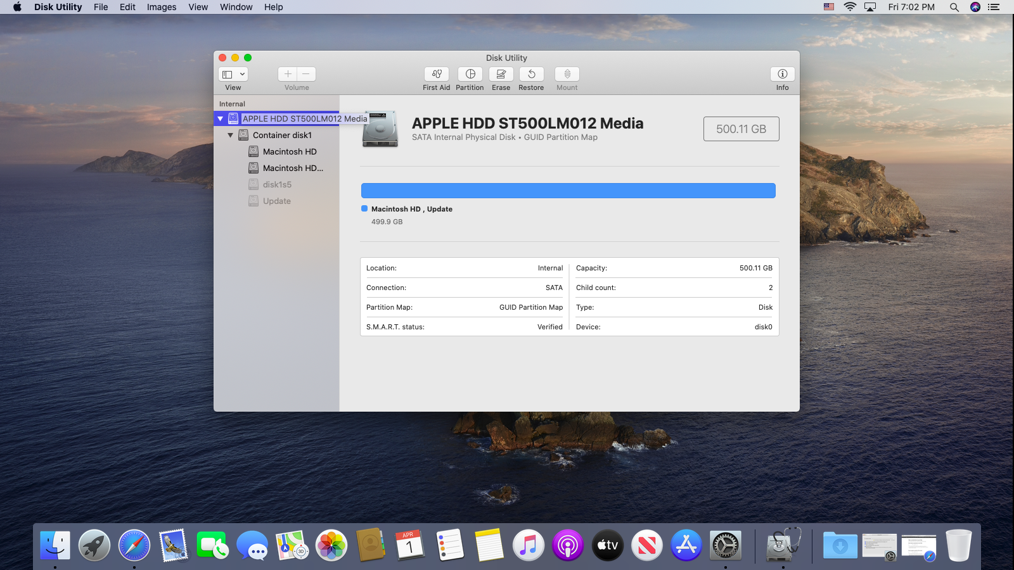Open the View sidebar options dropdown
Viewport: 1014px width, 570px height.
tap(233, 74)
